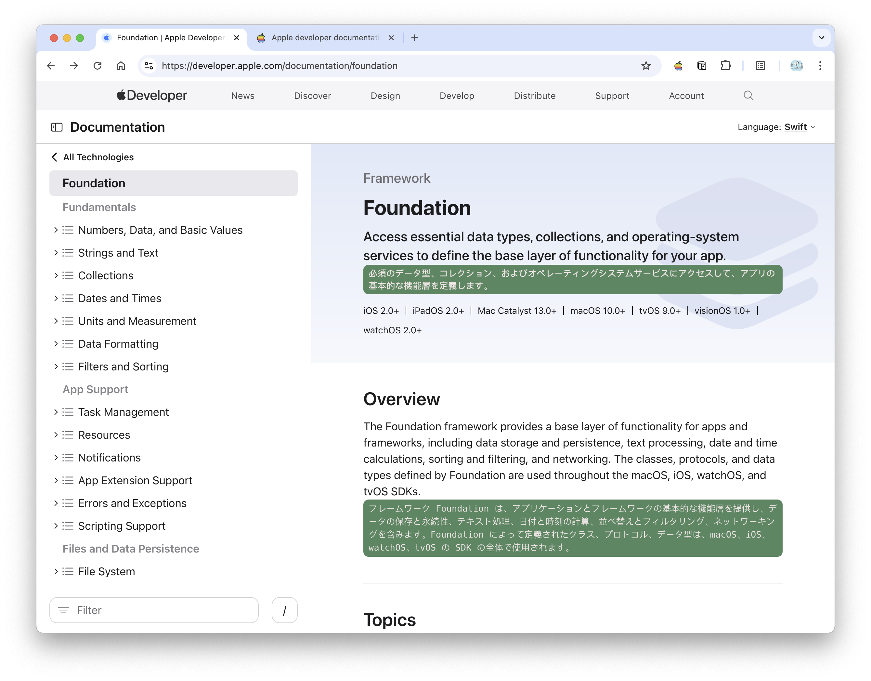Open the Collections sidebar link
The height and width of the screenshot is (681, 871).
[x=106, y=275]
